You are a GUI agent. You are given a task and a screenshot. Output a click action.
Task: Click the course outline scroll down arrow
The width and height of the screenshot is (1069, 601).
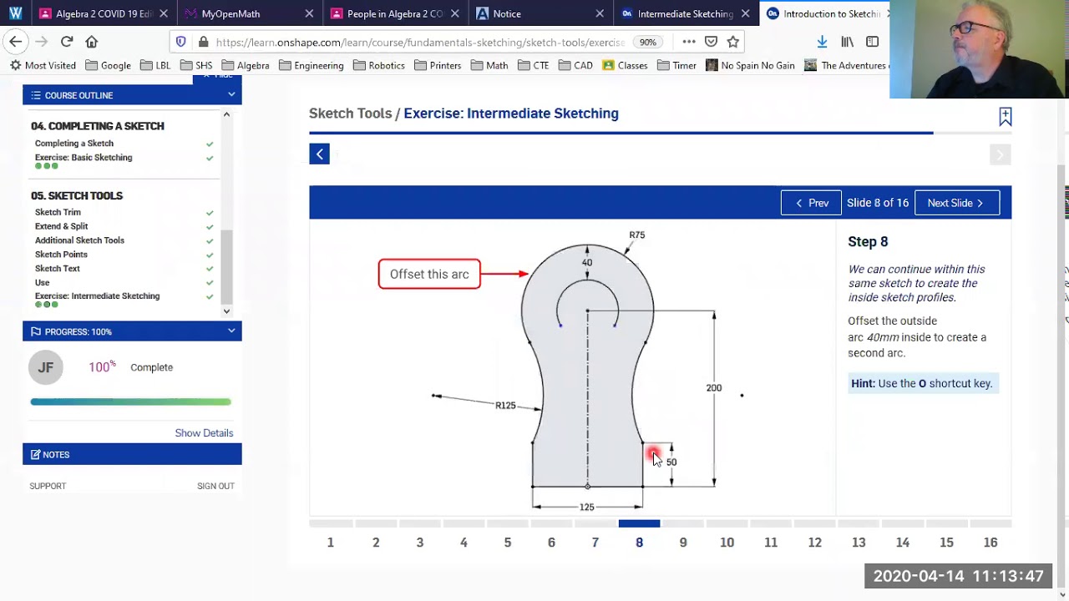226,311
